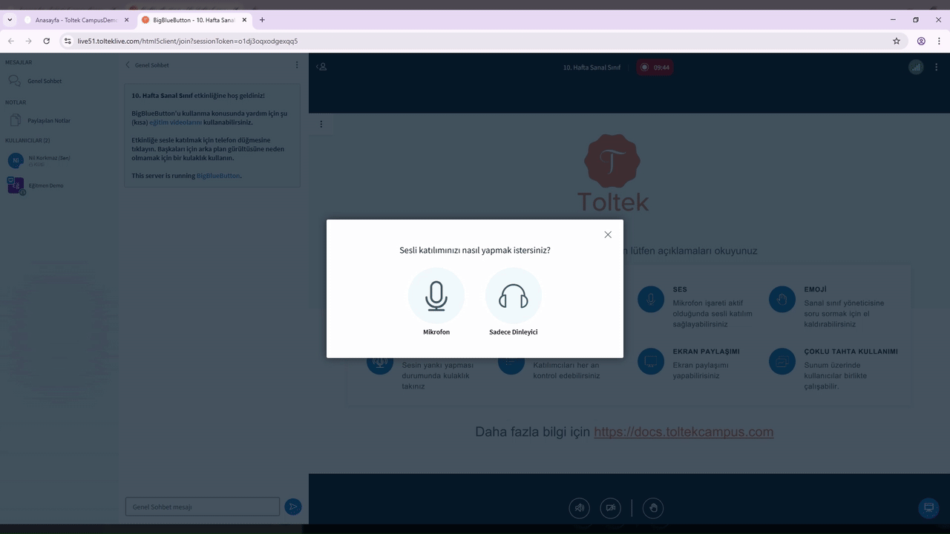This screenshot has width=950, height=534.
Task: Focus the Genel Sohbet mesajı input
Action: [x=203, y=507]
